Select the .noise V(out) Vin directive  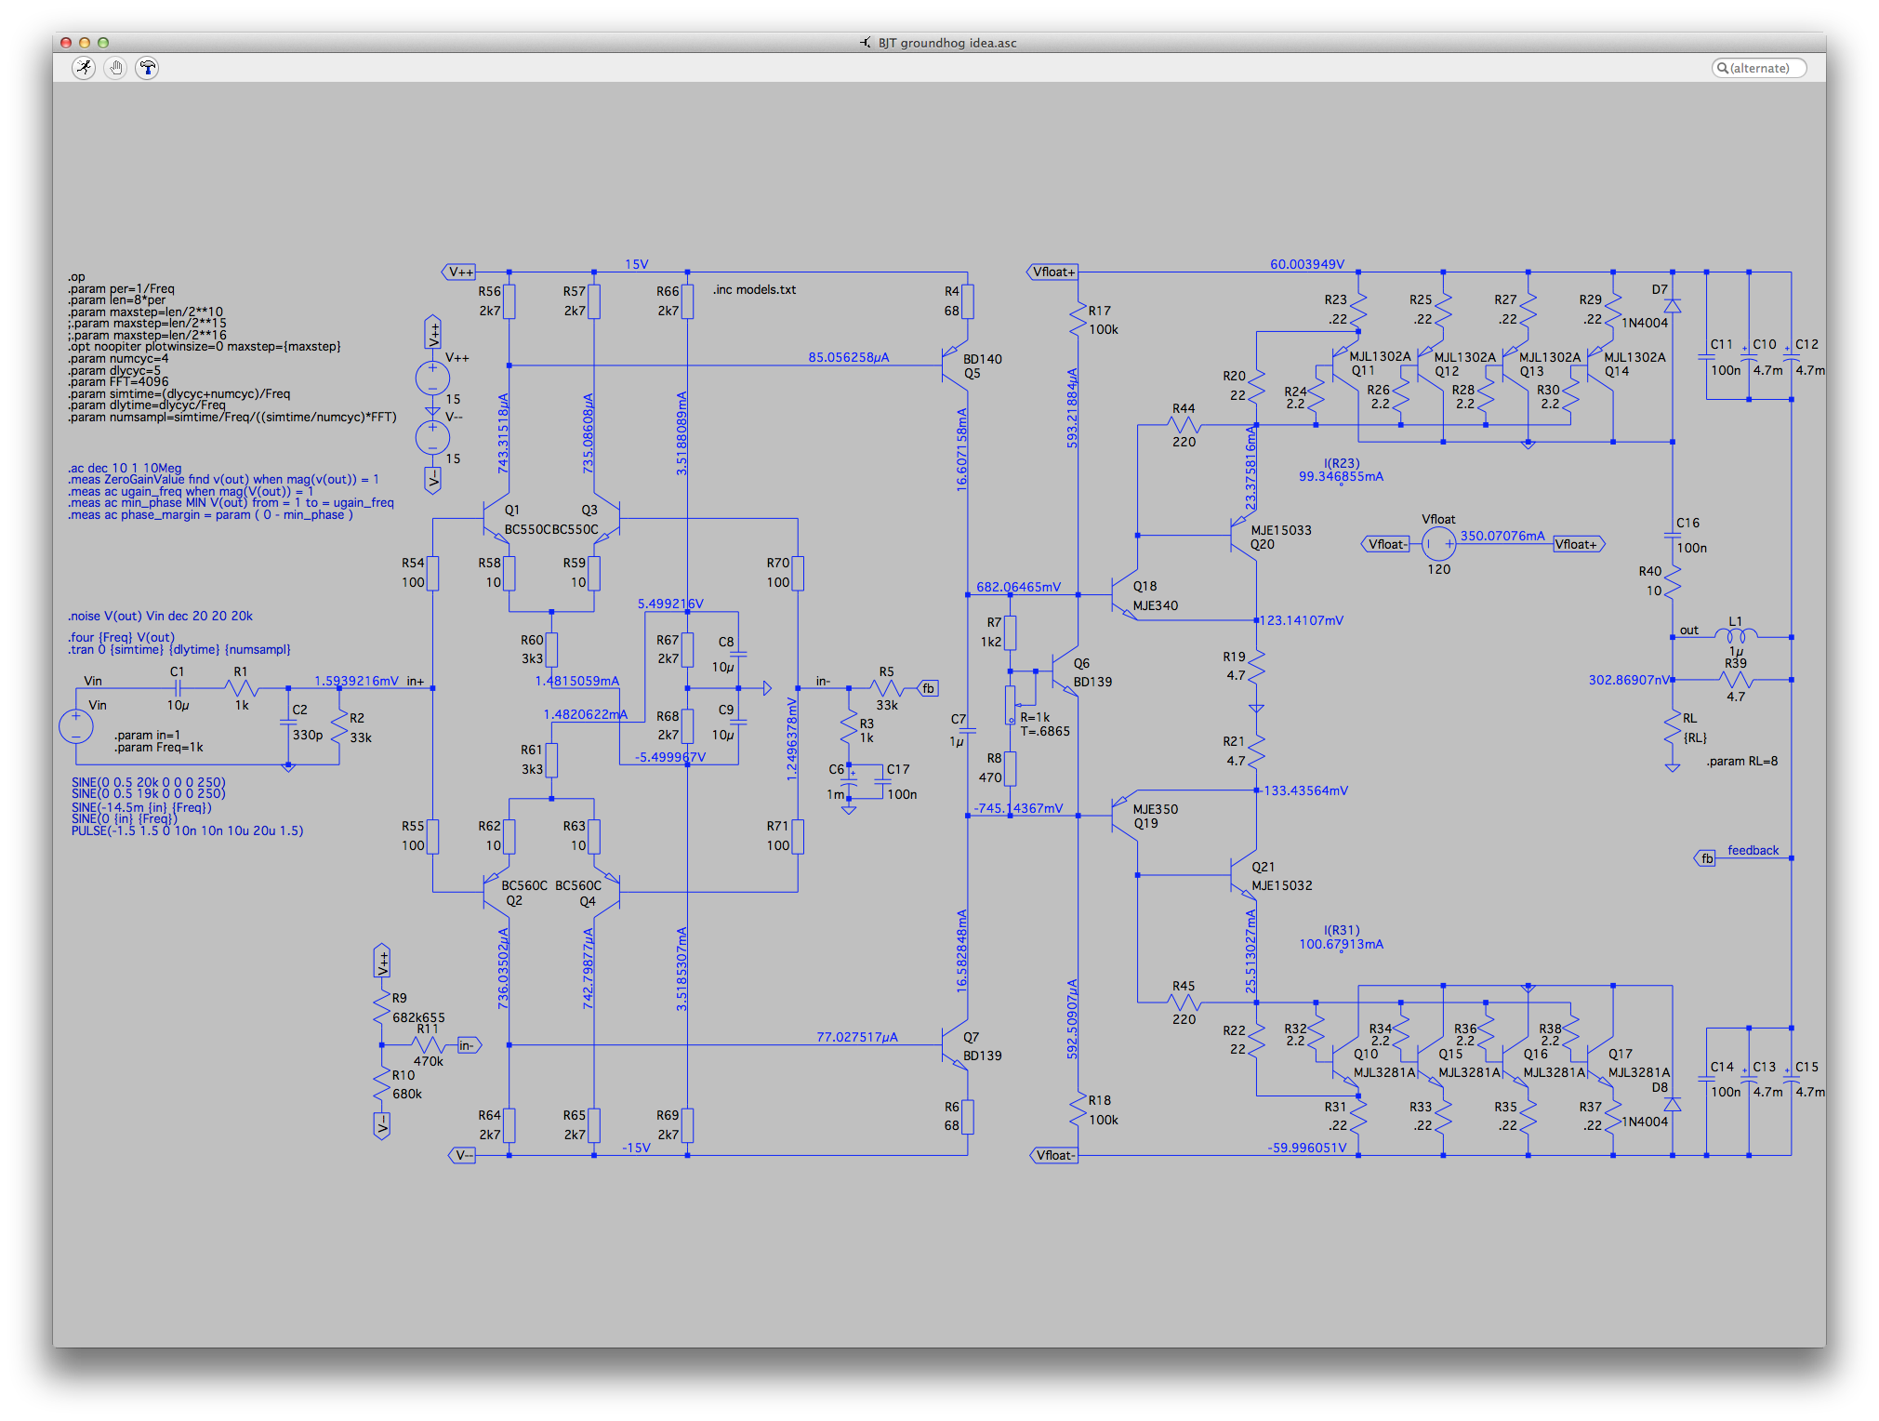point(160,616)
